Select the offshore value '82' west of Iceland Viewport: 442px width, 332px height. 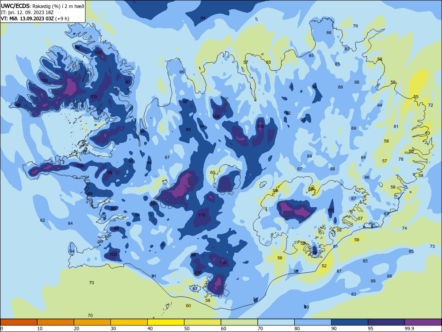tap(42, 220)
